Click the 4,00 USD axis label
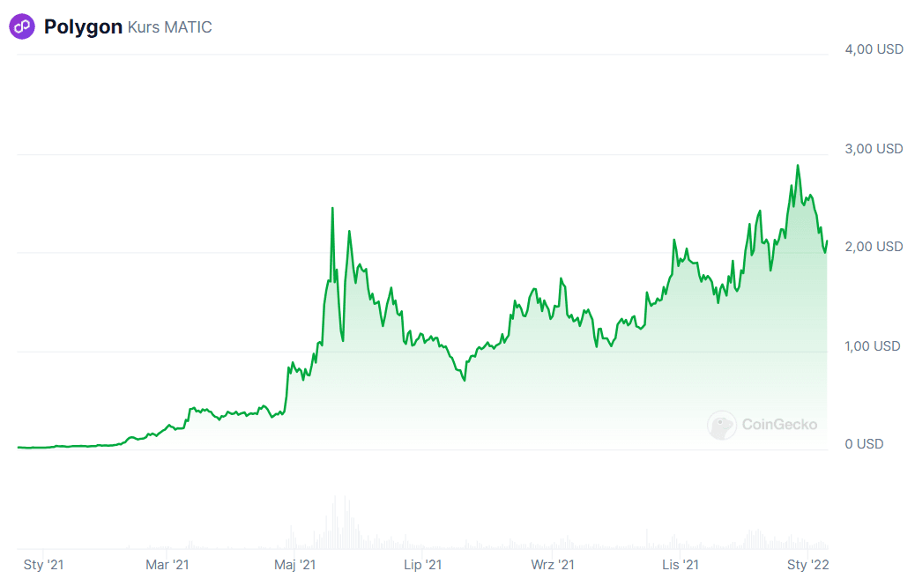This screenshot has height=586, width=915. pyautogui.click(x=874, y=49)
